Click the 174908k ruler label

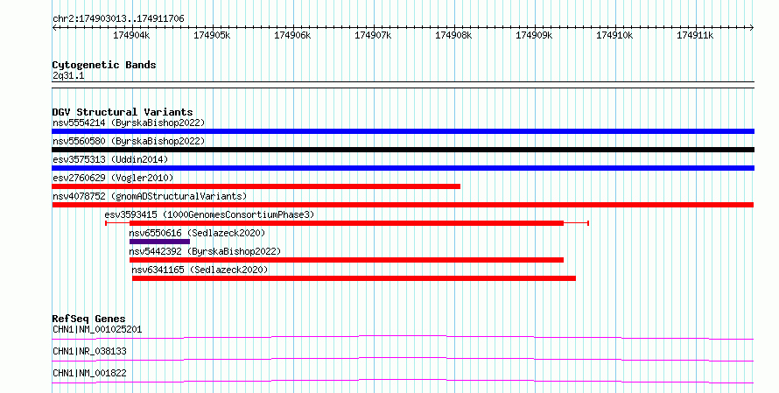pyautogui.click(x=453, y=35)
